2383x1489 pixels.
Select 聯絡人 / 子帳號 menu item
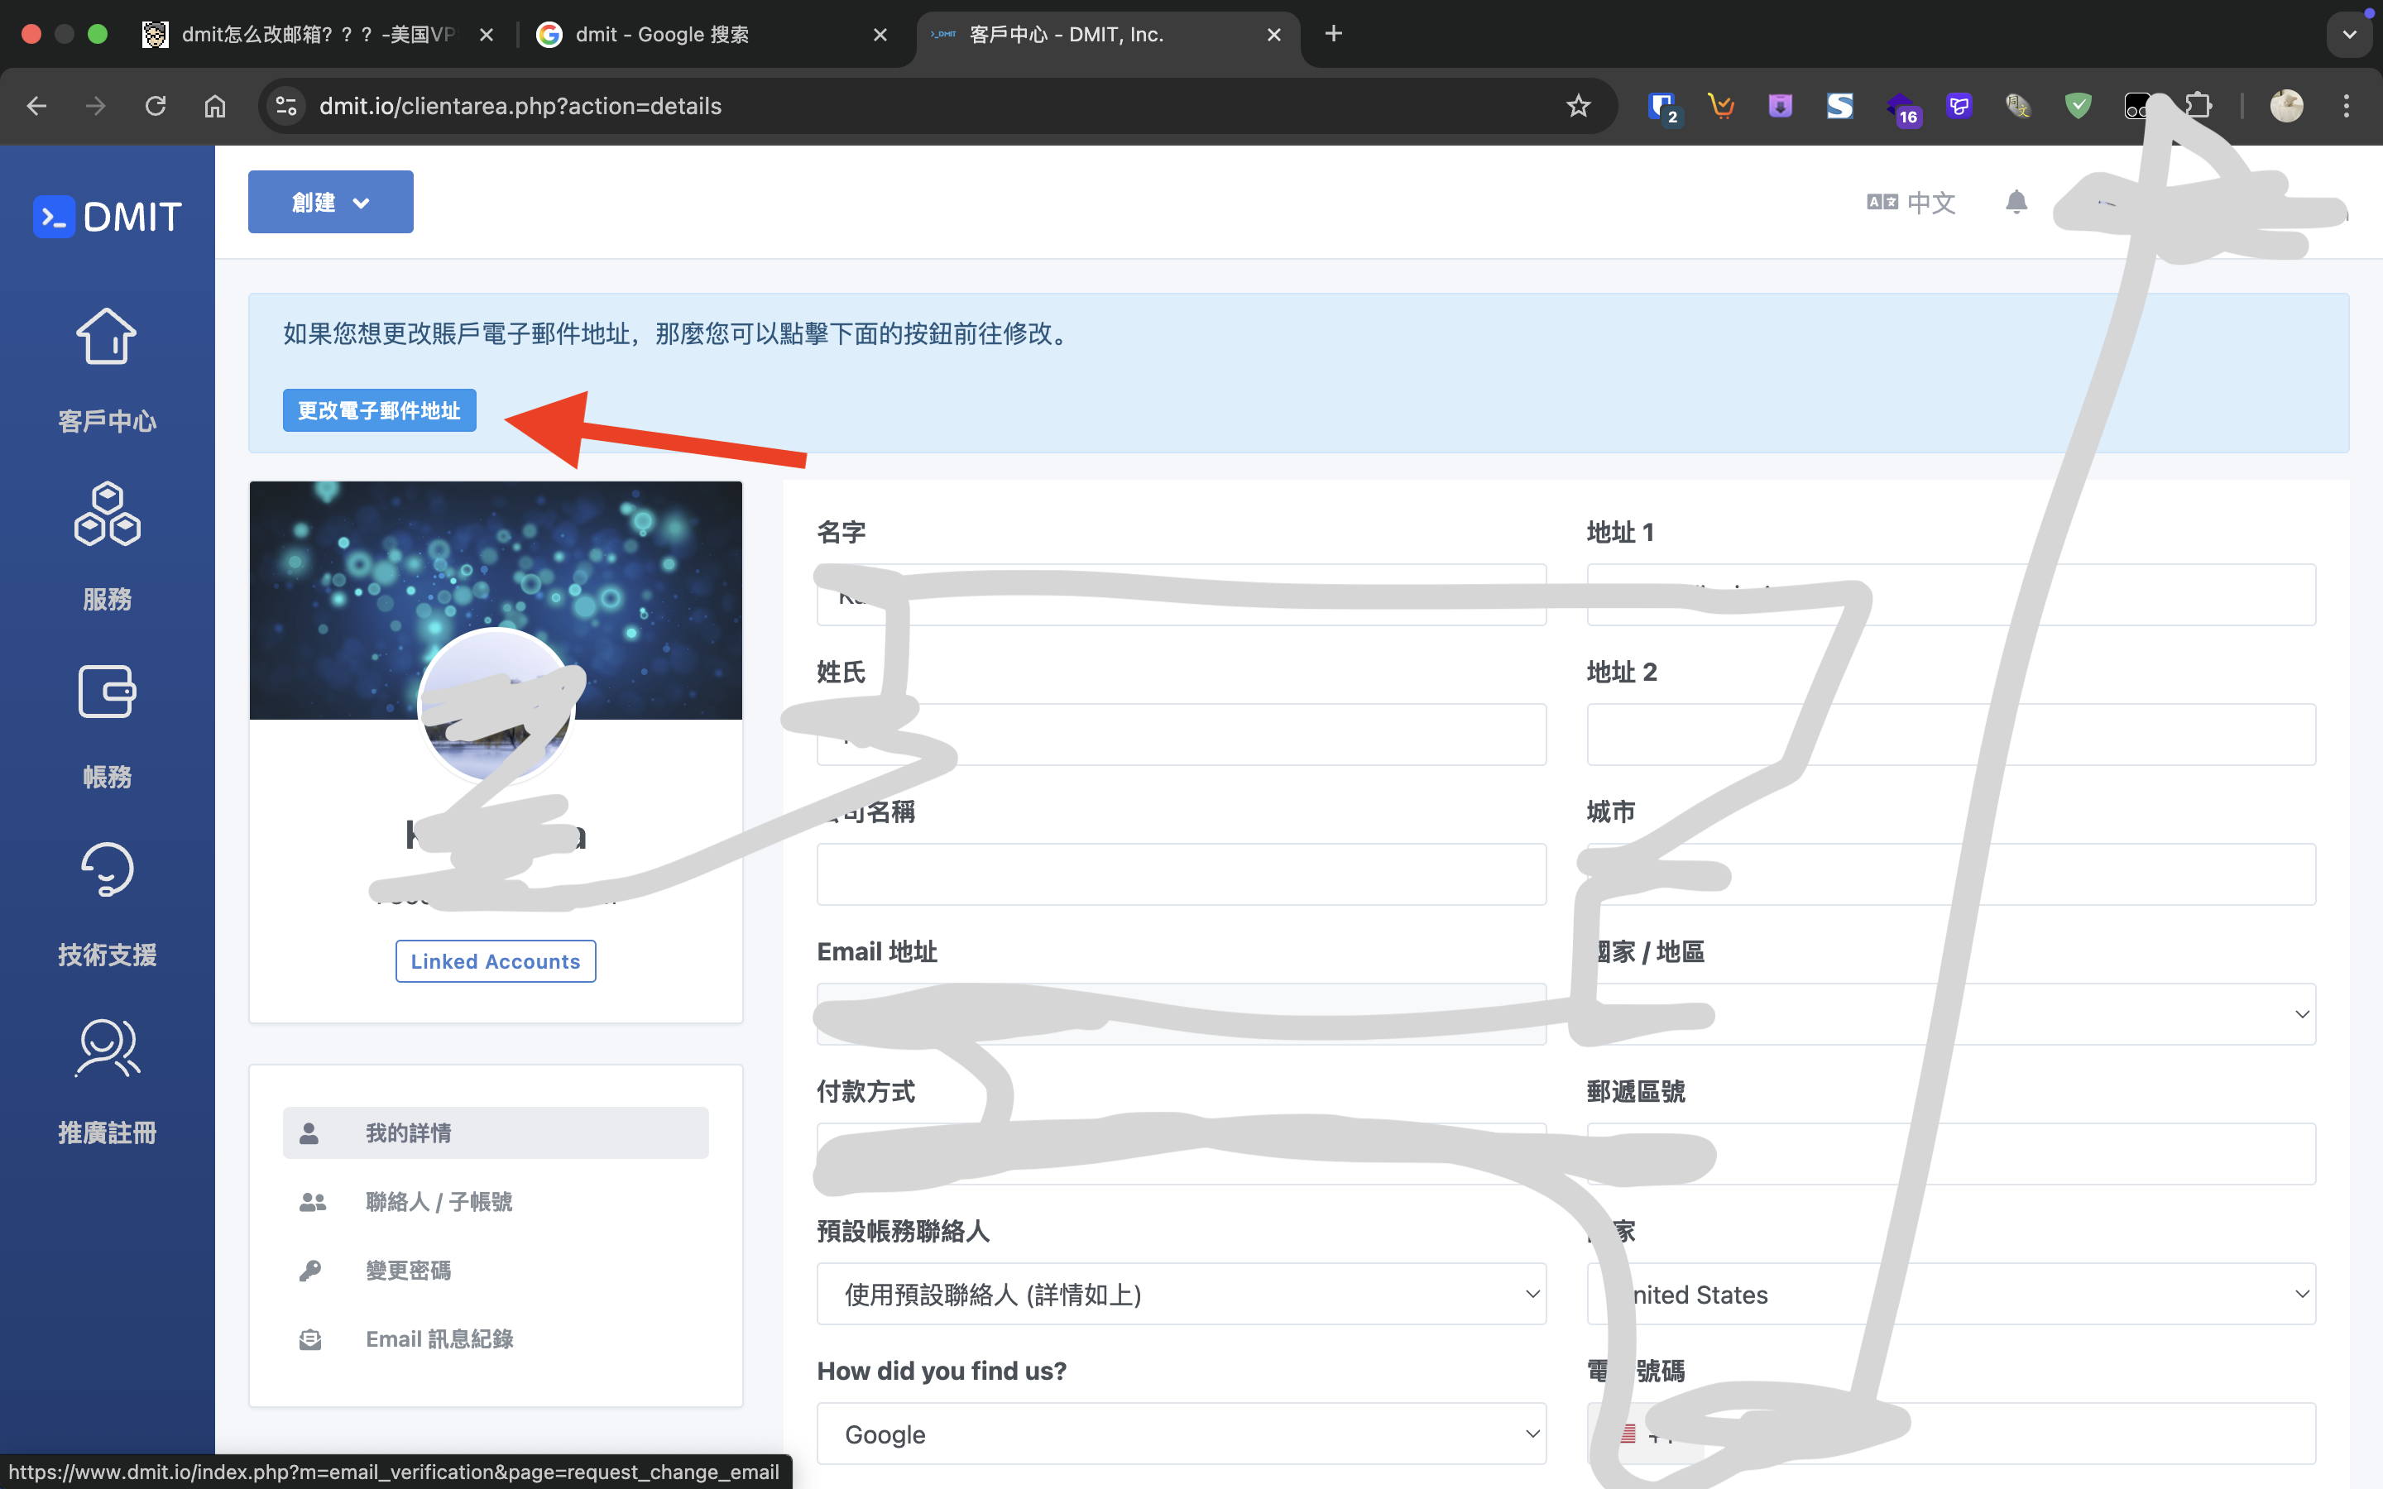click(x=439, y=1201)
